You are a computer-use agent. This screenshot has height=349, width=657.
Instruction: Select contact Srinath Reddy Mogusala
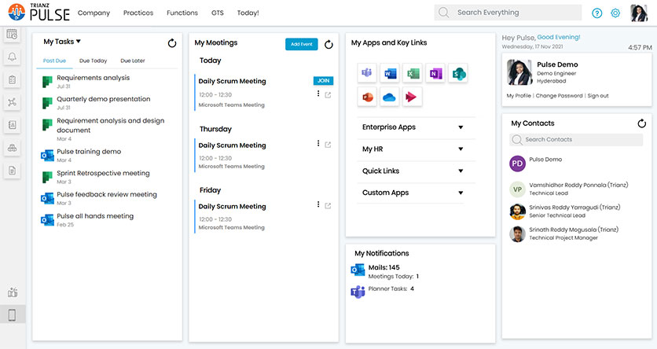pyautogui.click(x=574, y=230)
